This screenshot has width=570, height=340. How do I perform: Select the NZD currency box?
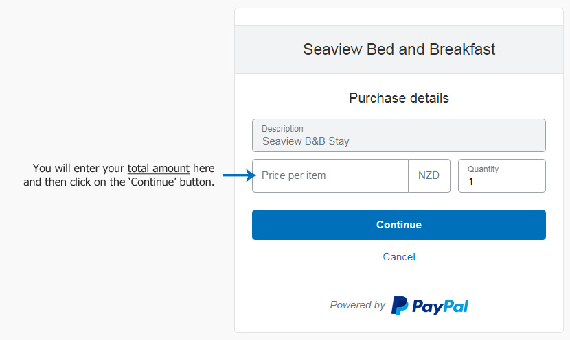pyautogui.click(x=429, y=175)
